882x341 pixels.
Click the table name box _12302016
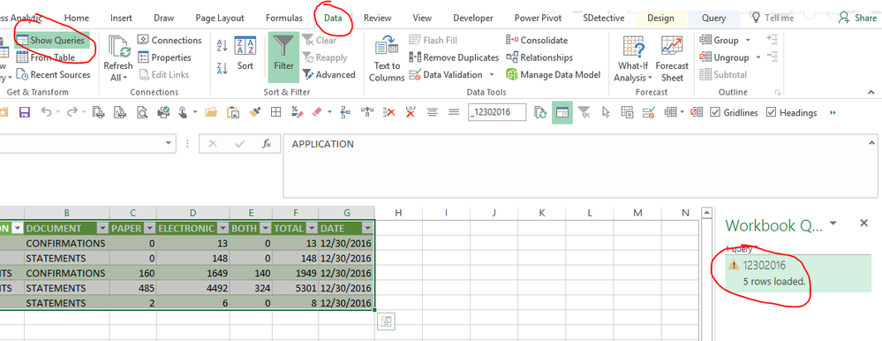[497, 112]
